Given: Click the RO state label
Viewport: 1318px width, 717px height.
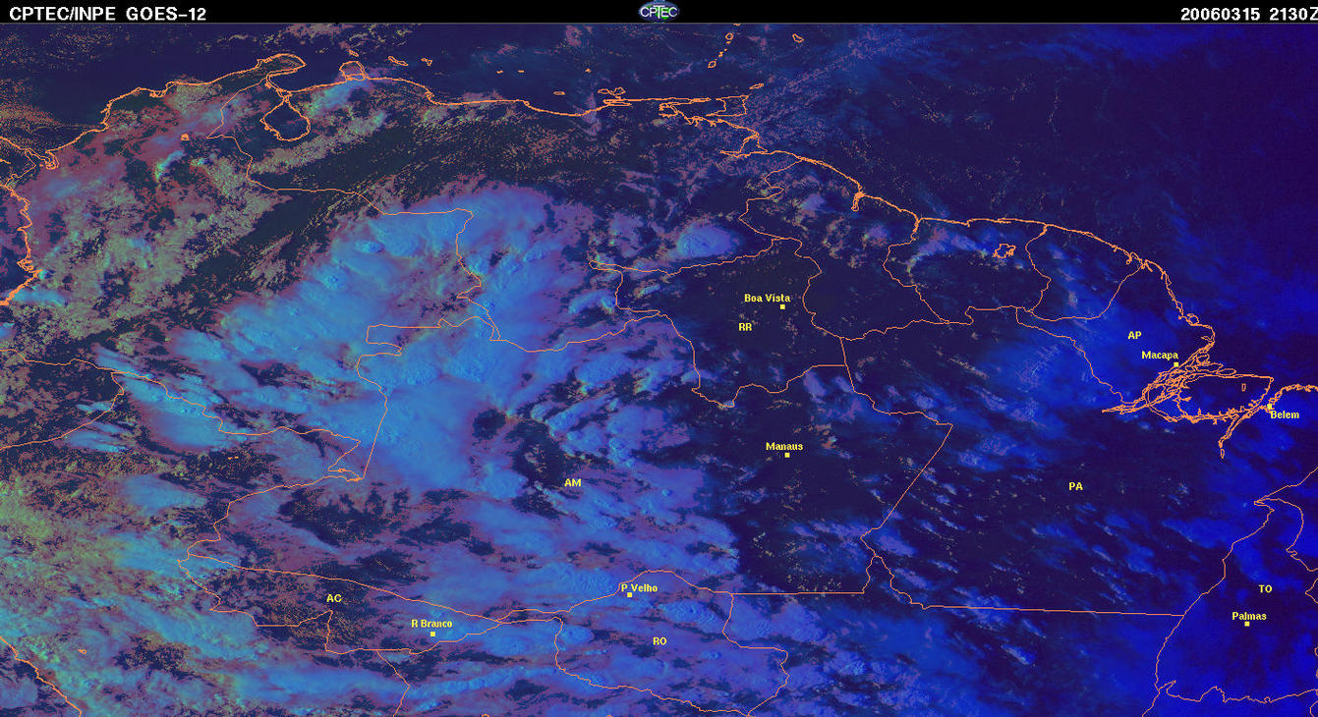Looking at the screenshot, I should pyautogui.click(x=659, y=641).
